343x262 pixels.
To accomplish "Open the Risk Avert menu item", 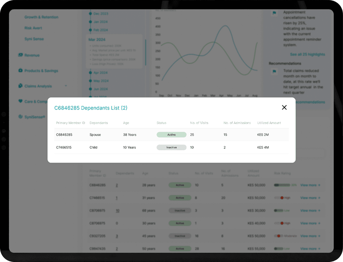I will [33, 28].
